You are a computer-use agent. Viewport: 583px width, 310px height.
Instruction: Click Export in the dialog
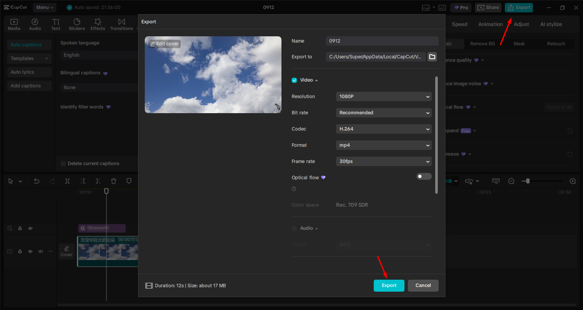coord(389,285)
